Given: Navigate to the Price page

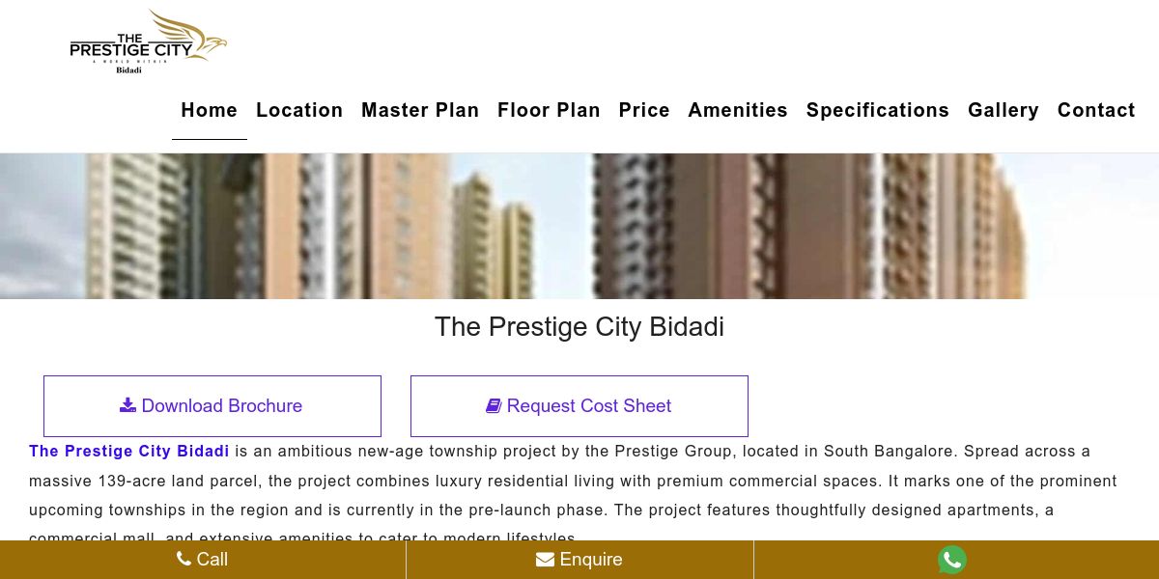Looking at the screenshot, I should pos(644,110).
